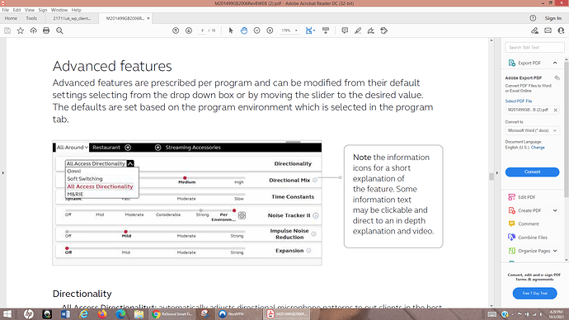Click the Change language link

(538, 148)
